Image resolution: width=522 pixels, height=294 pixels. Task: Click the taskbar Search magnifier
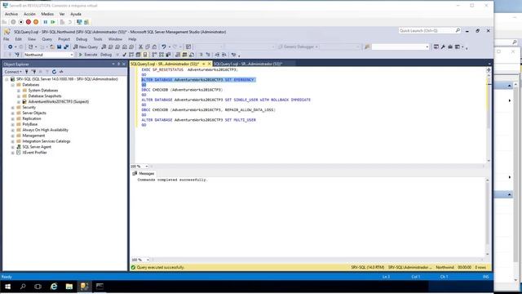pos(23,287)
